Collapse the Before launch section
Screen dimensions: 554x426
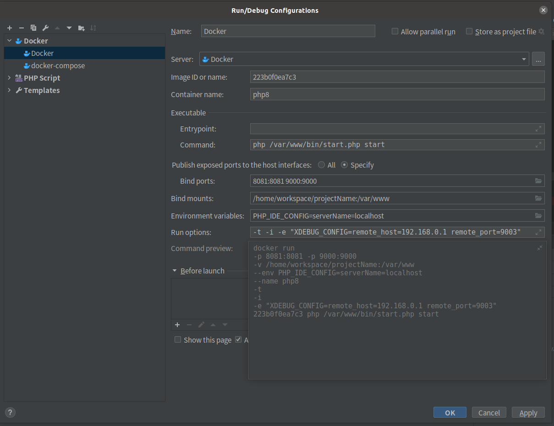pos(175,271)
